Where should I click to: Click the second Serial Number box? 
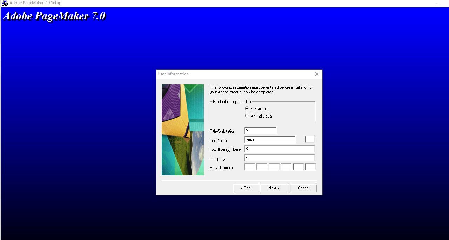[x=262, y=167]
